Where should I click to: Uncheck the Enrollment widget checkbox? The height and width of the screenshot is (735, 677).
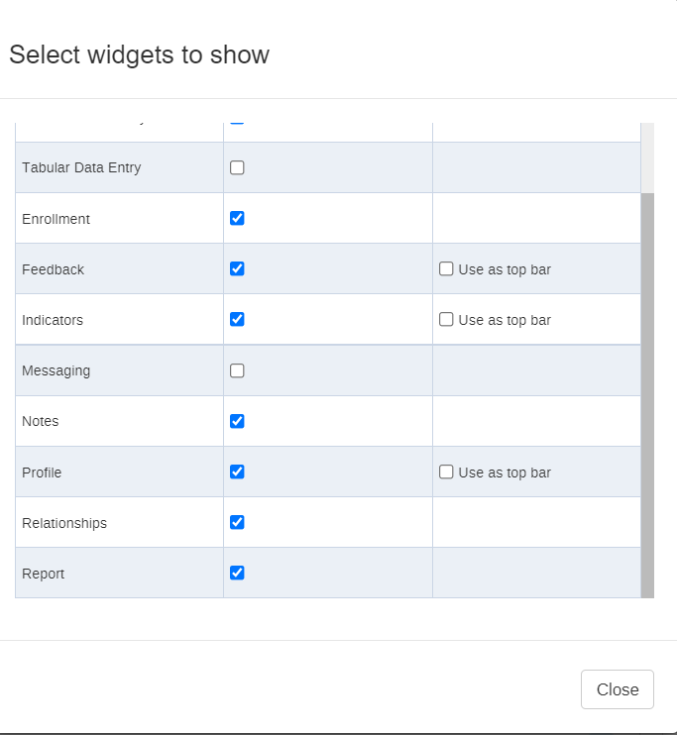(x=237, y=218)
